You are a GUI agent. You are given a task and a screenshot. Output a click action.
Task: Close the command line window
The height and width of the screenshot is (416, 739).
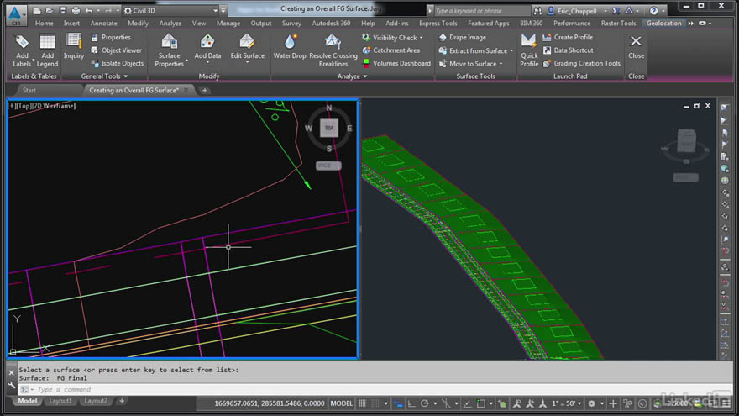12,372
